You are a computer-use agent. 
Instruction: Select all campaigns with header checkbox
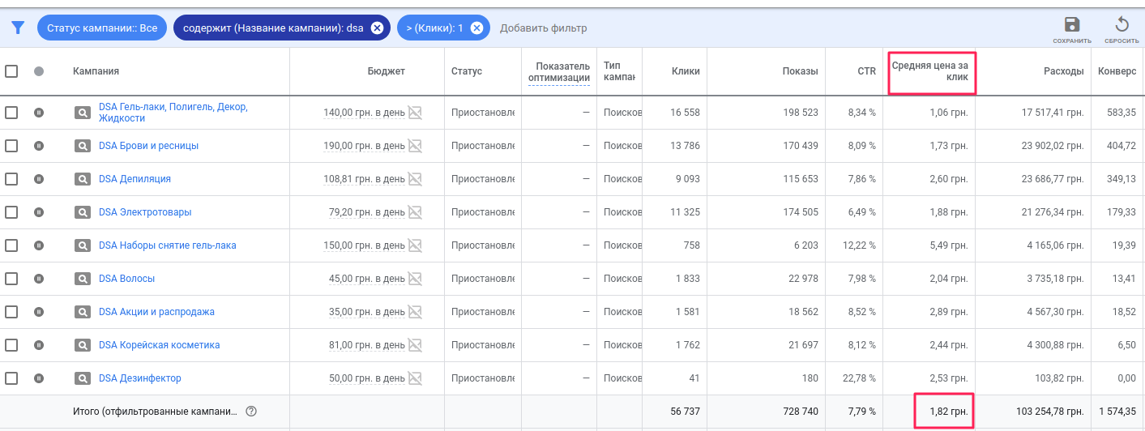click(x=11, y=70)
